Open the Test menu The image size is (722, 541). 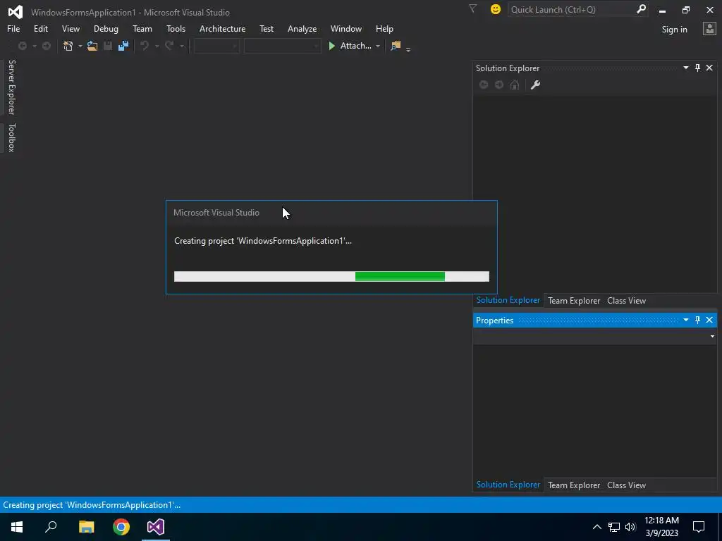click(x=267, y=28)
